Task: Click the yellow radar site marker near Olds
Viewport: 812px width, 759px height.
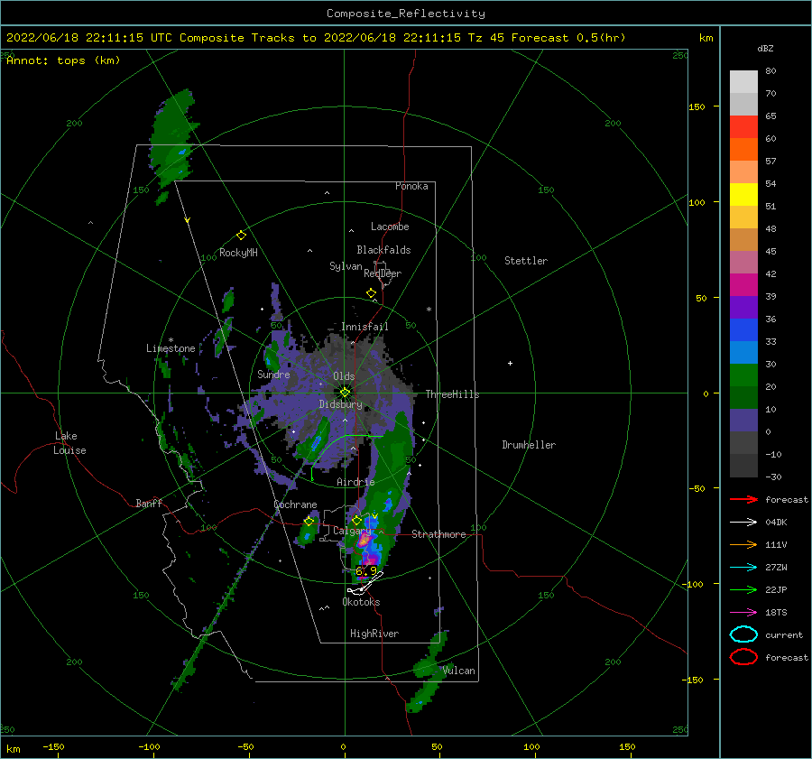Action: (x=345, y=393)
